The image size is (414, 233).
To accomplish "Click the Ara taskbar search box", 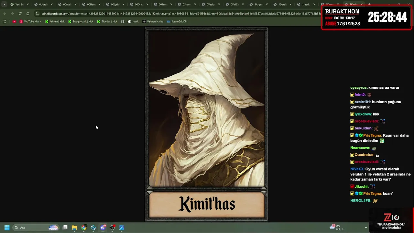I will [x=36, y=227].
